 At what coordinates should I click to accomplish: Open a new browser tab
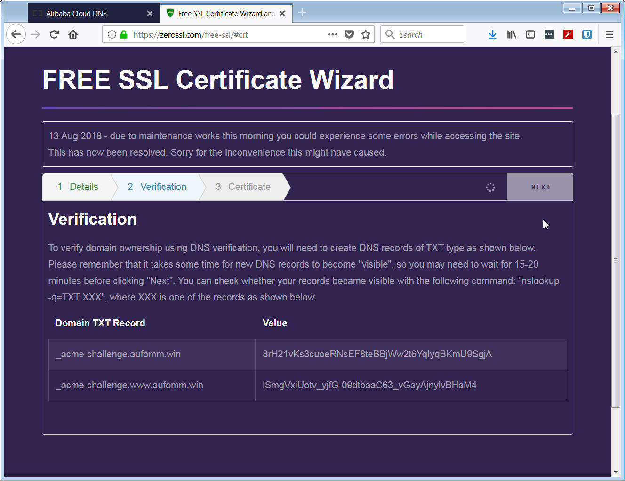tap(302, 13)
